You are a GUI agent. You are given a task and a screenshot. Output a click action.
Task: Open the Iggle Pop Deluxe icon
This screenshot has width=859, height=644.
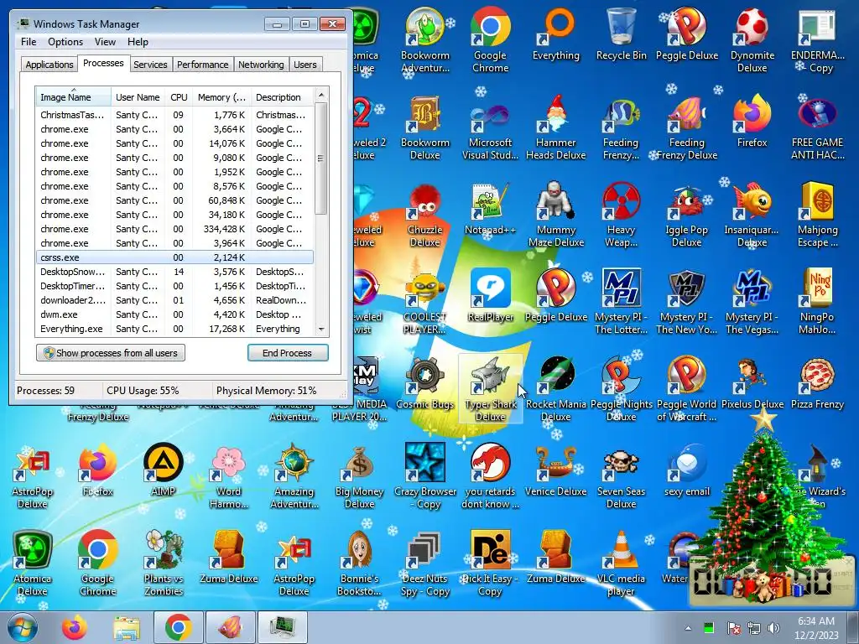tap(686, 215)
